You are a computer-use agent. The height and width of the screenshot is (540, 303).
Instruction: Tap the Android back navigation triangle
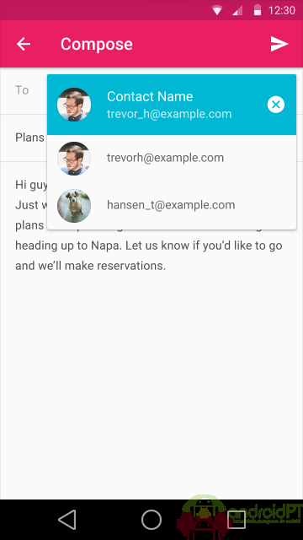[x=67, y=520]
